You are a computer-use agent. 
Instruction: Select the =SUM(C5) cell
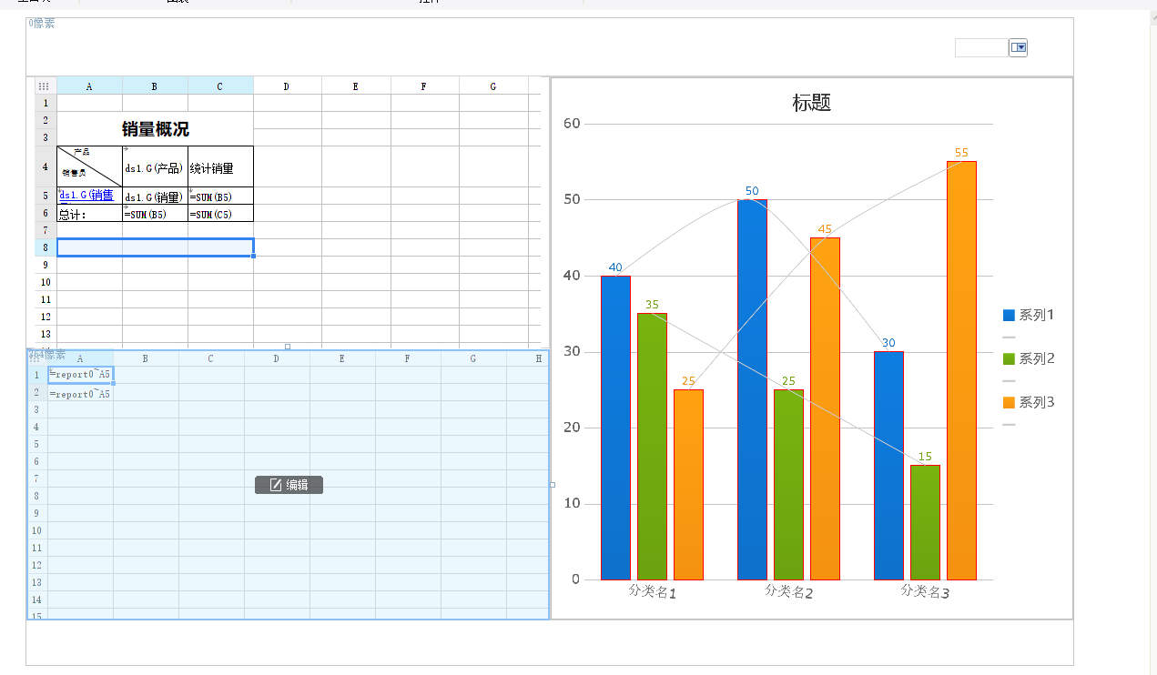(x=220, y=213)
